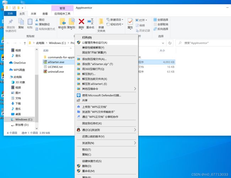Click History (历史记录) in ribbon
This screenshot has width=231, height=178.
[x=143, y=30]
